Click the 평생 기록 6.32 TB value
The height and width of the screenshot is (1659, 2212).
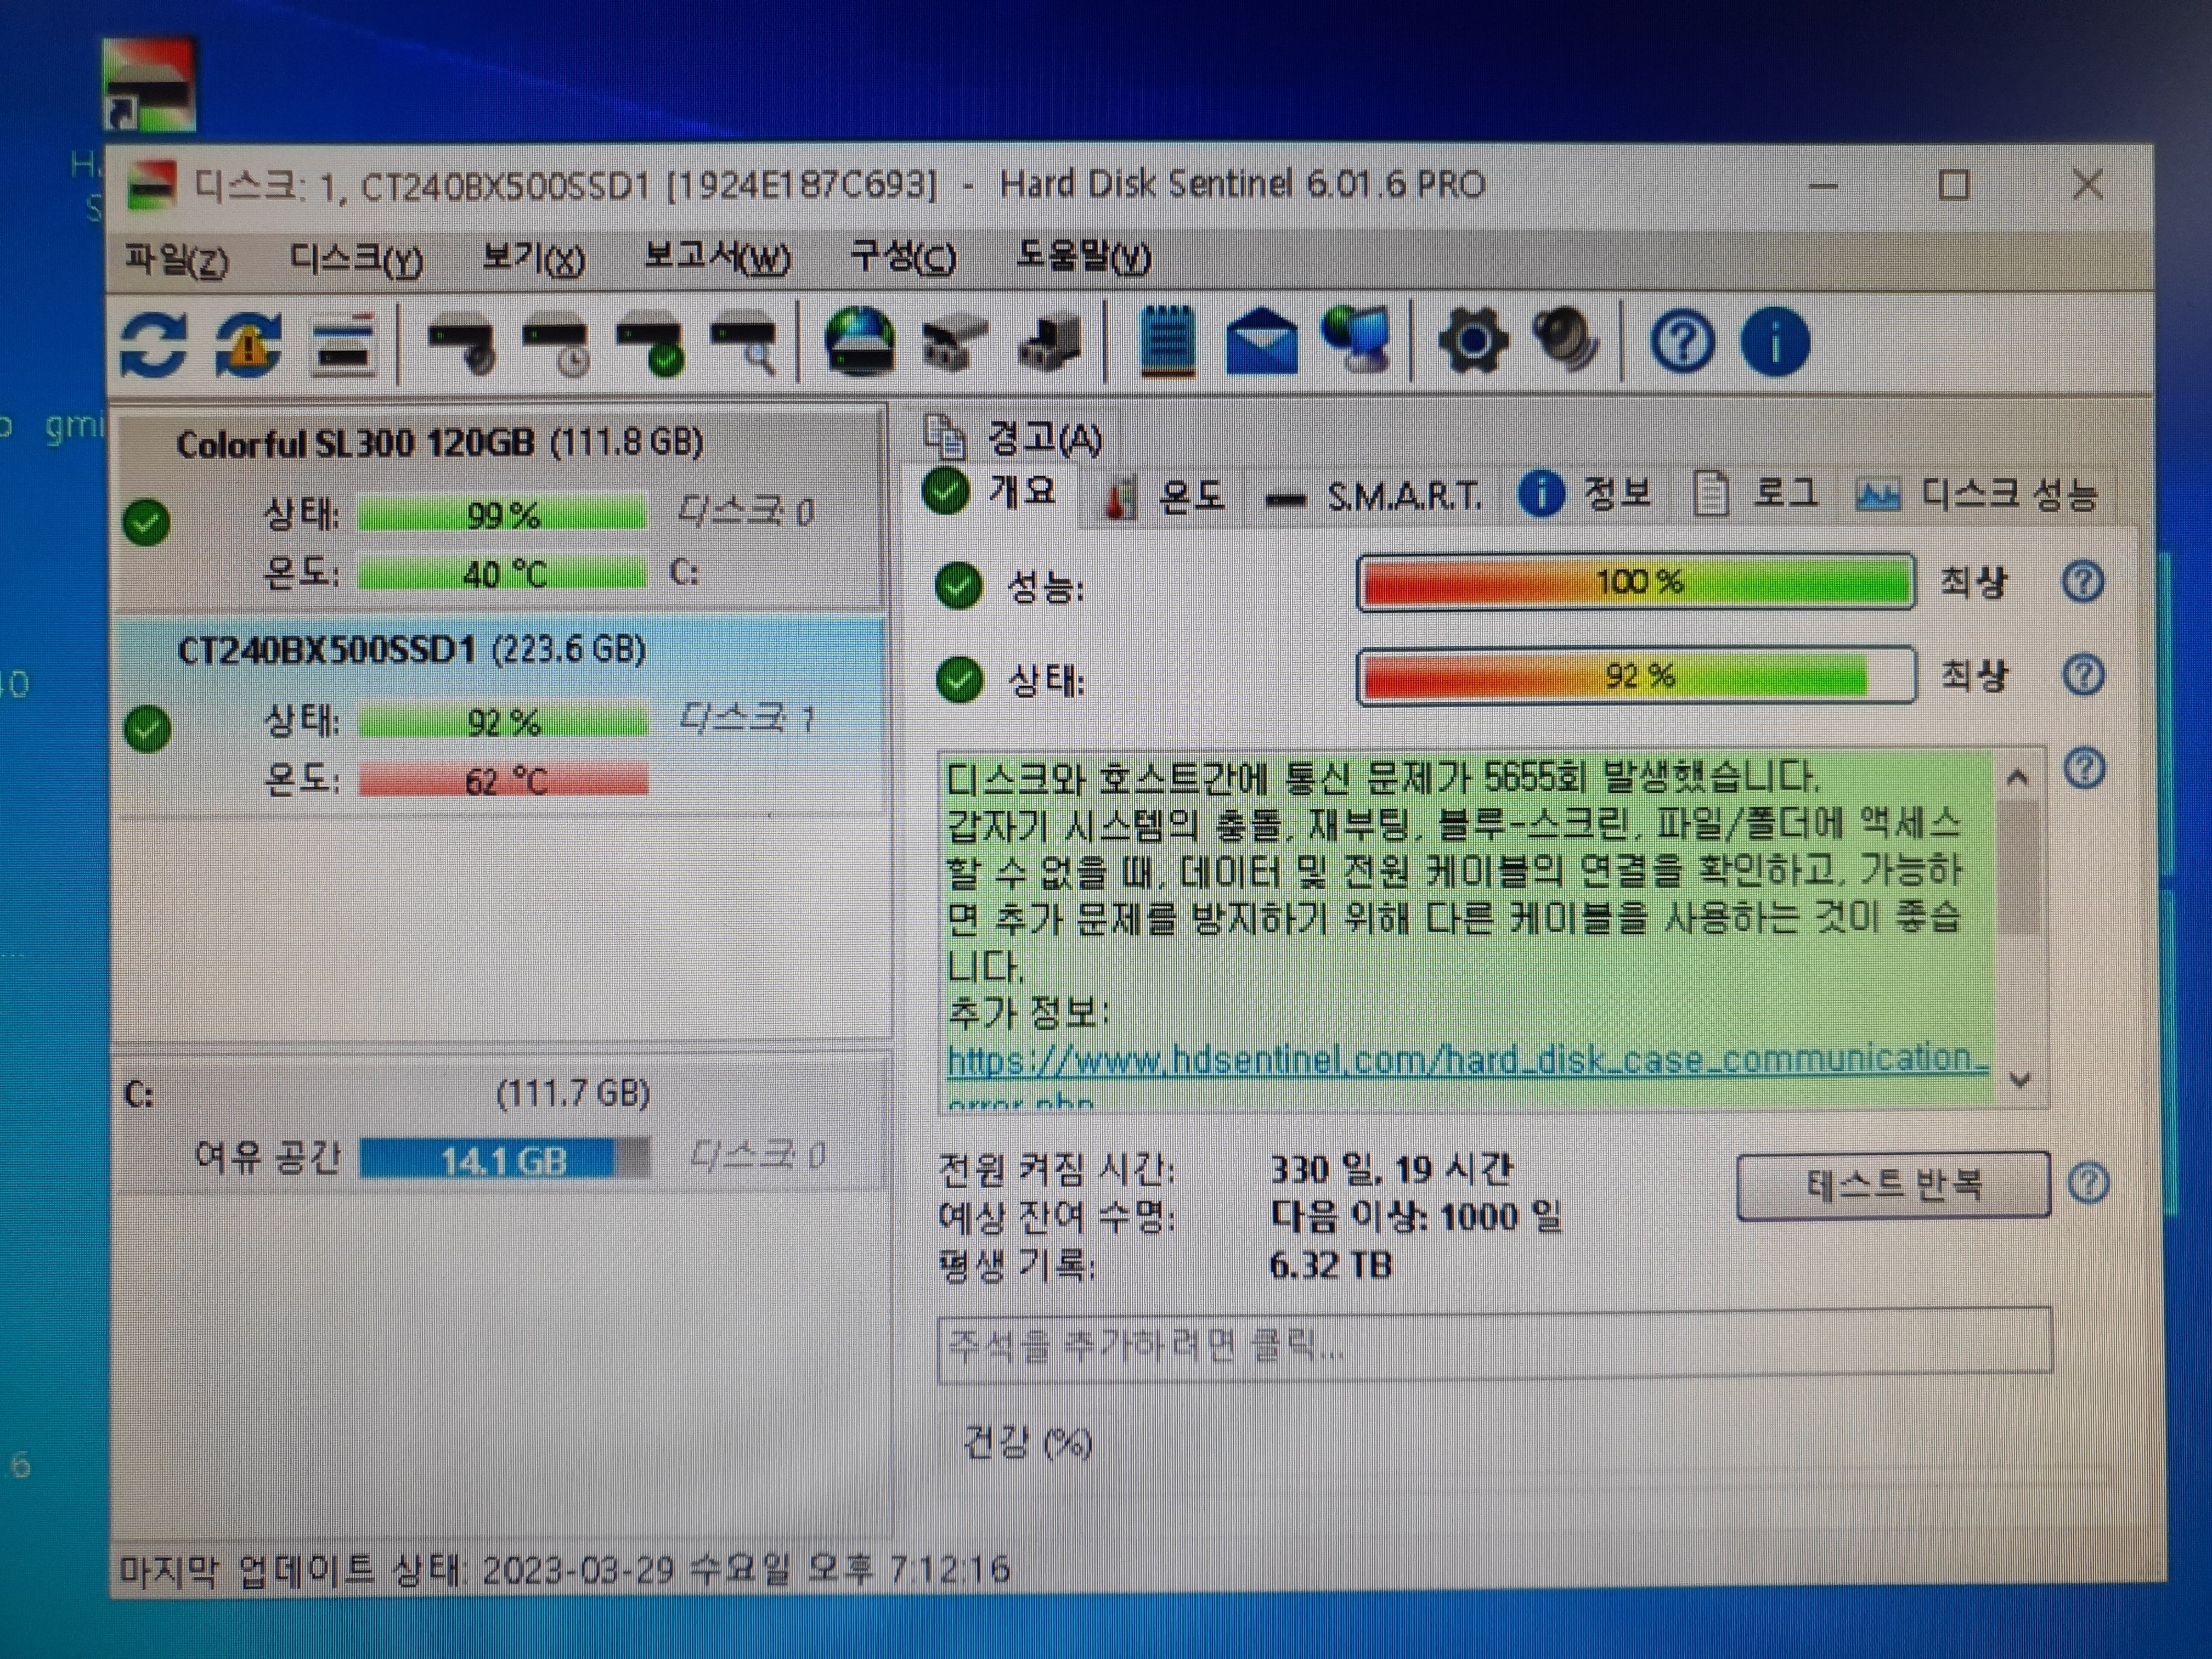coord(1330,1266)
